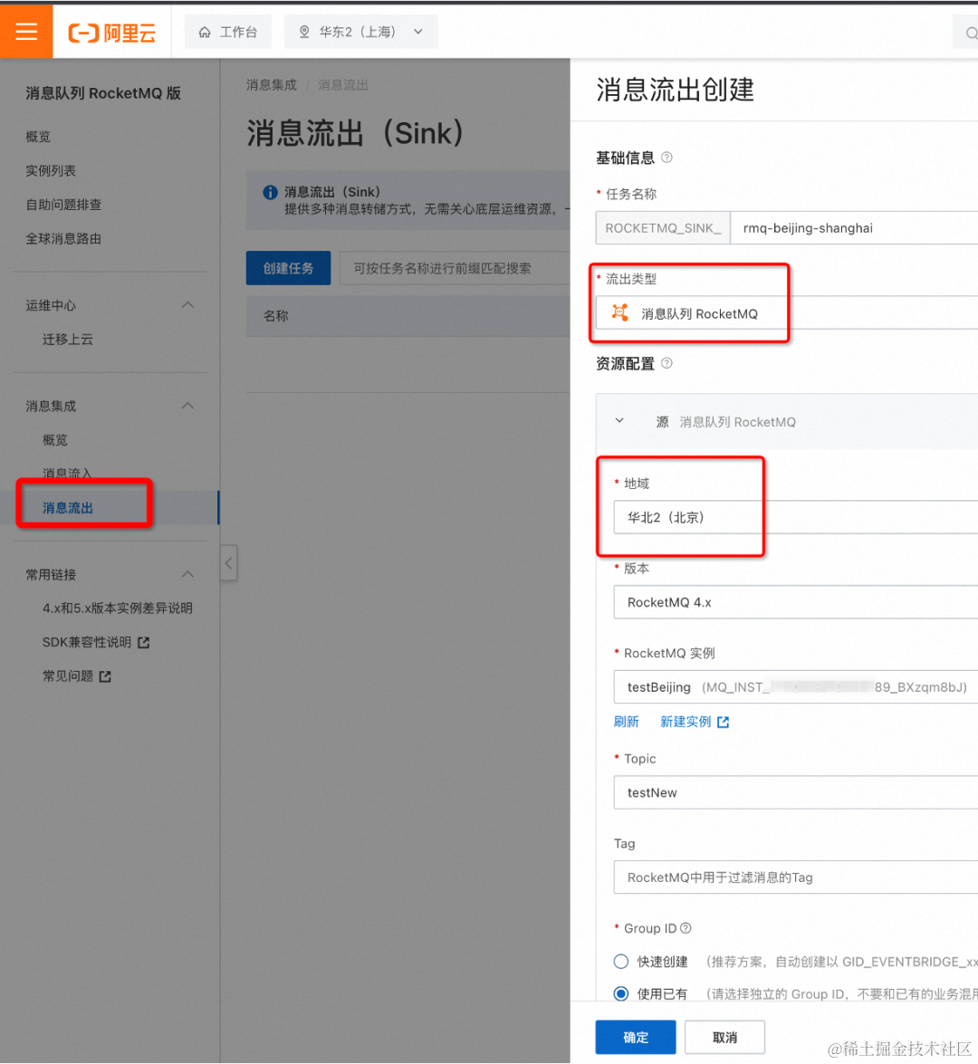Image resolution: width=978 pixels, height=1064 pixels.
Task: Click the 创建任务 button
Action: coord(289,268)
